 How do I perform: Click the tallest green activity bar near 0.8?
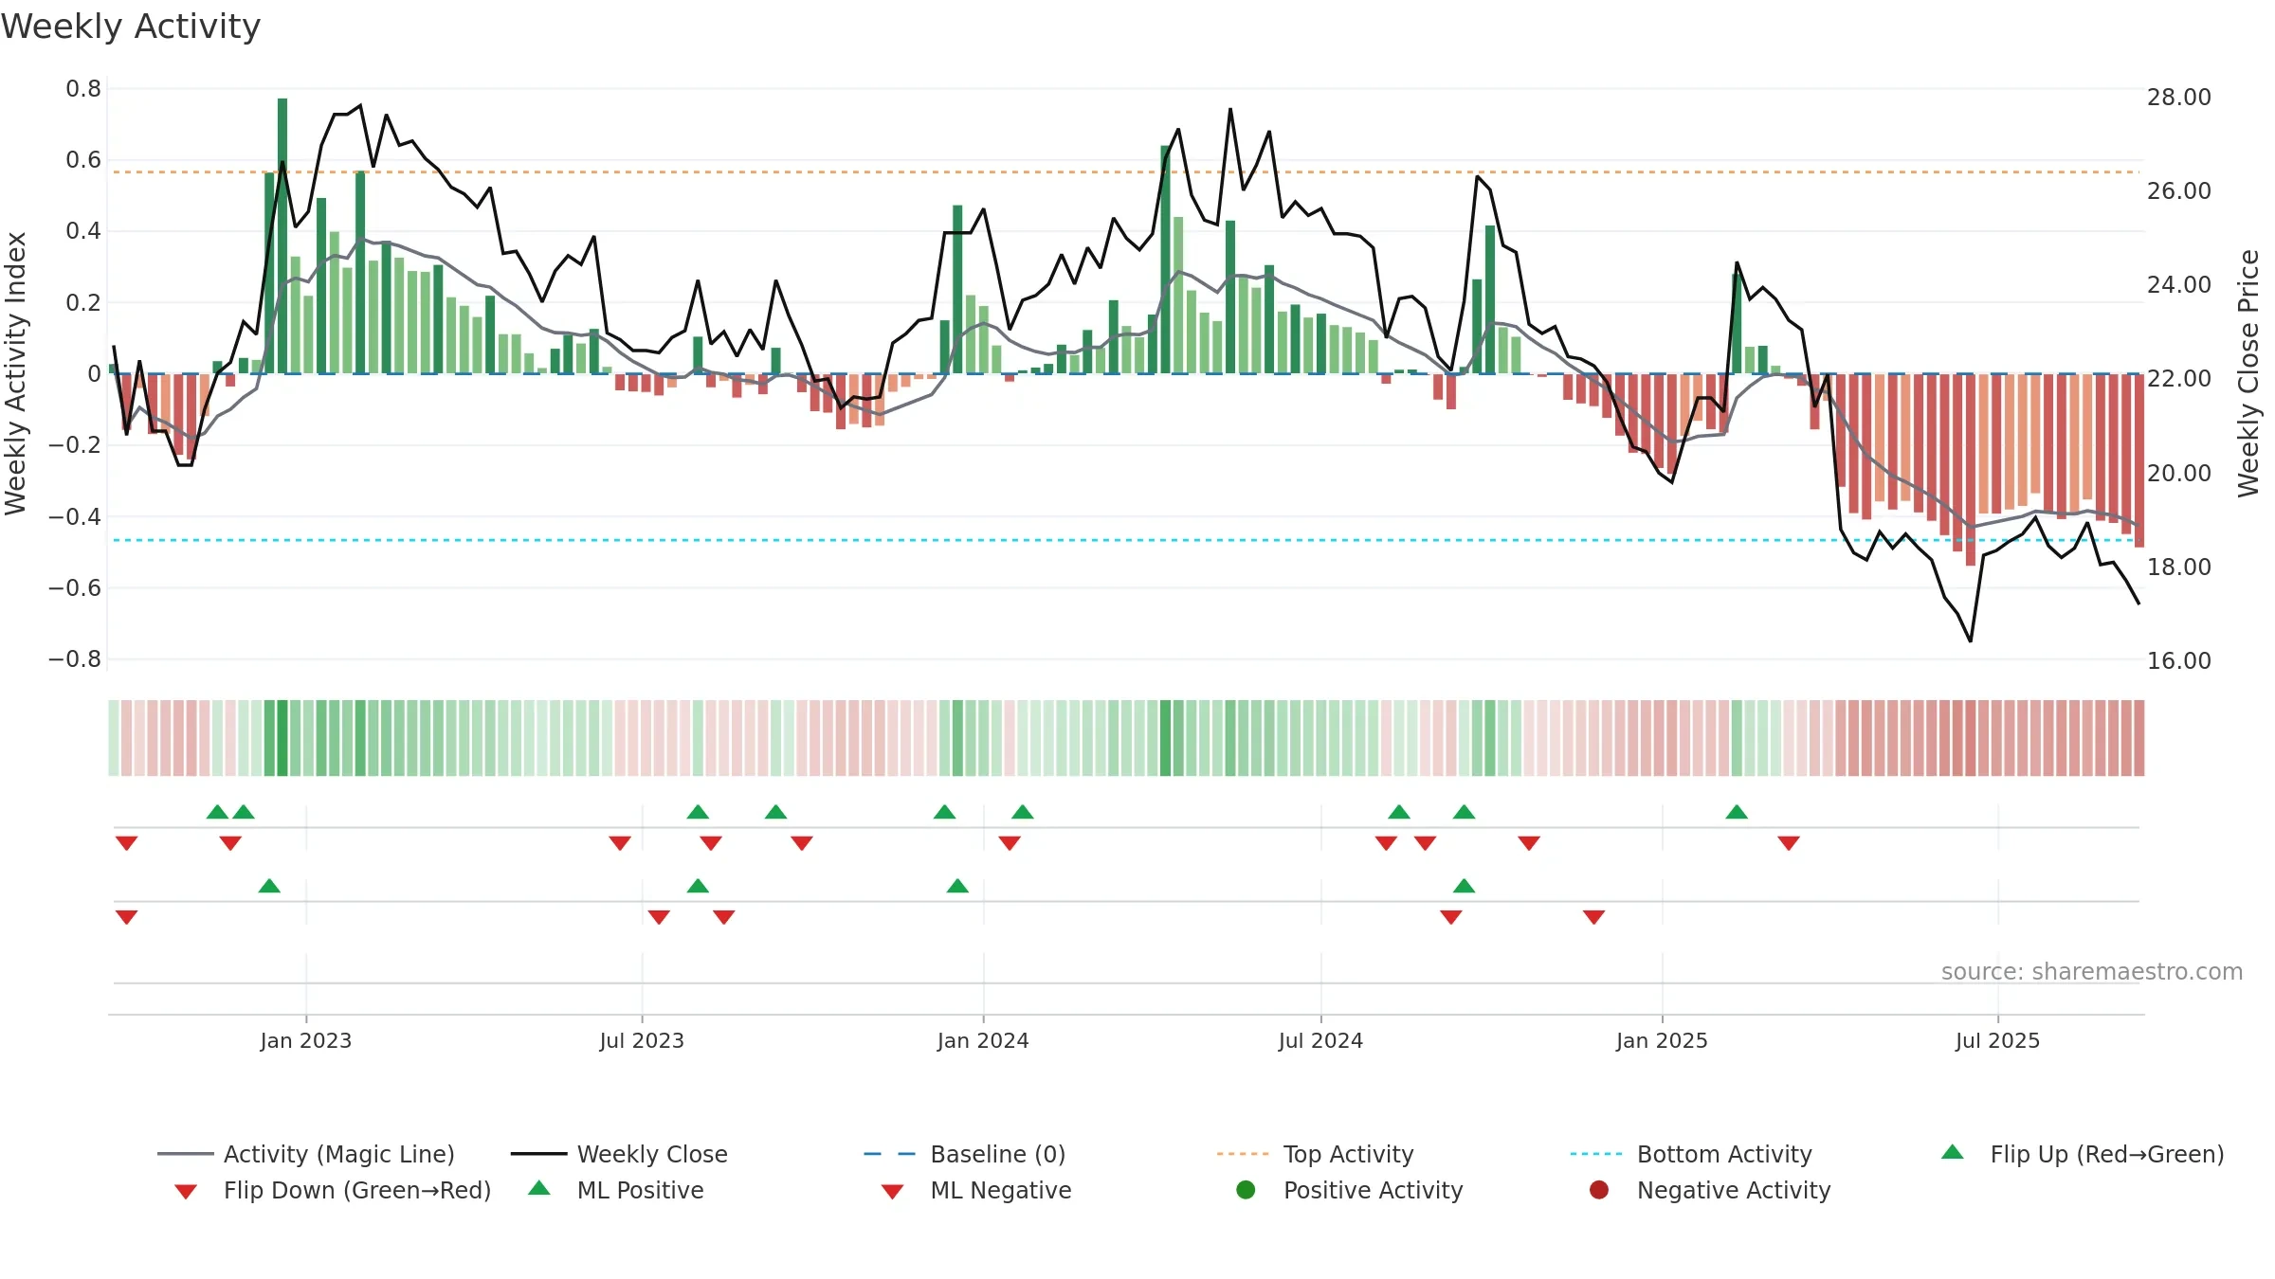click(282, 236)
